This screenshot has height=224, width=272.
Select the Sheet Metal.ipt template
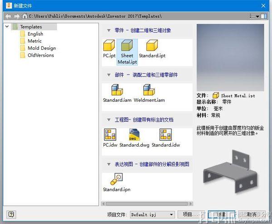pos(127,52)
